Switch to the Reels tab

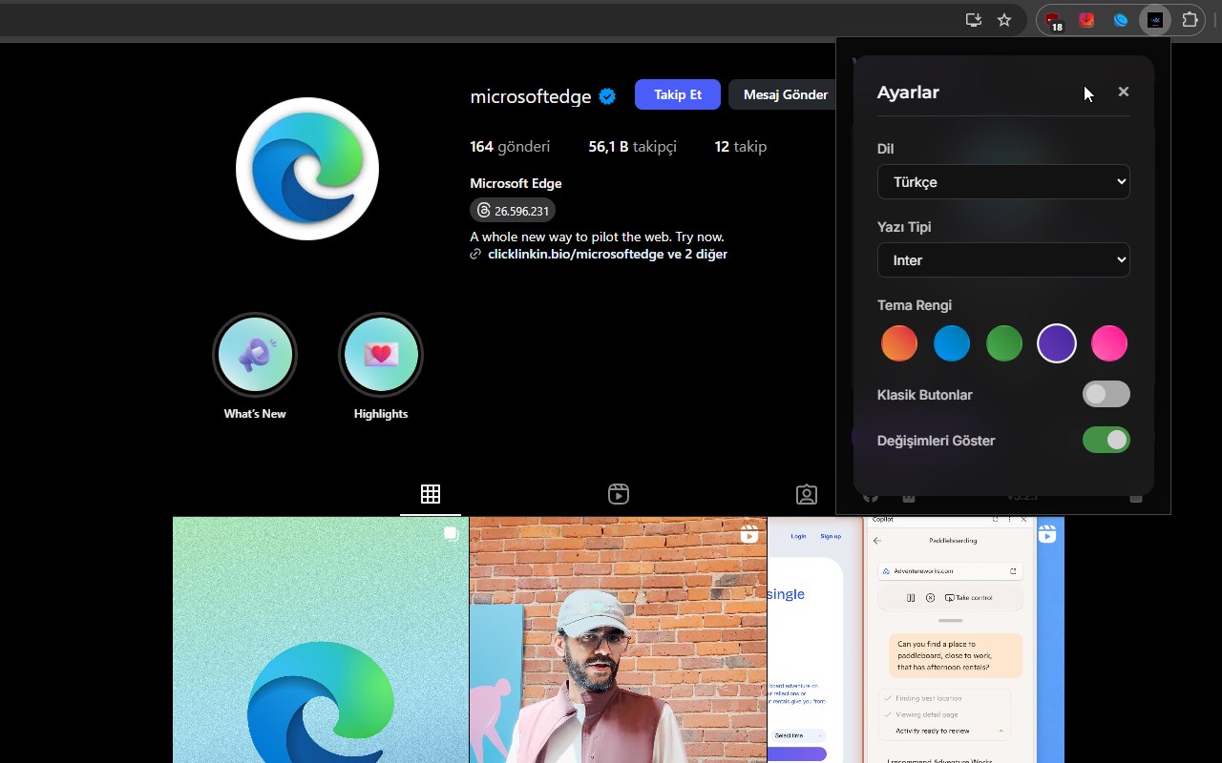(x=619, y=494)
